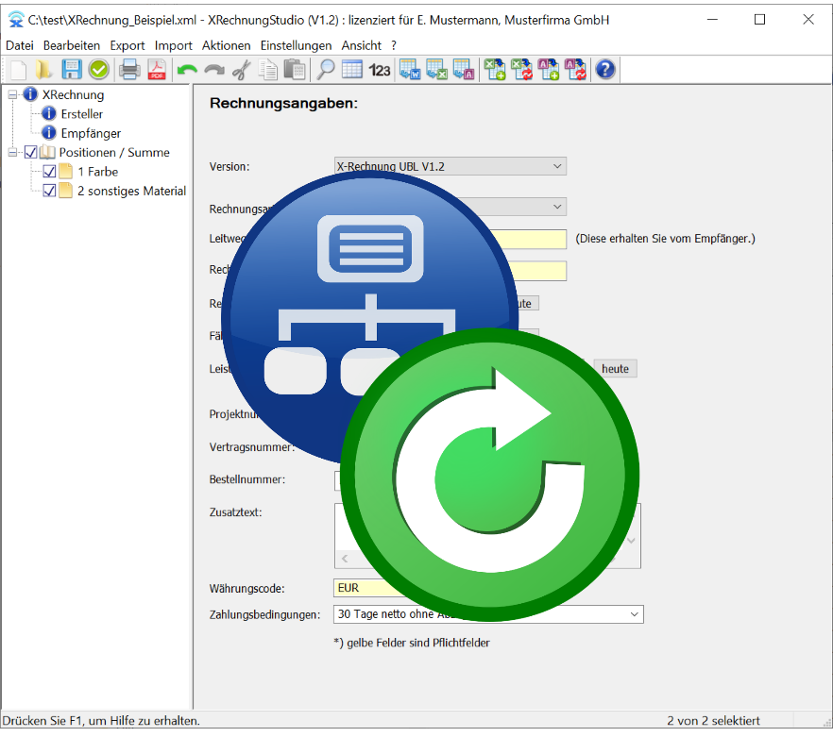Open search with the magnifying glass icon
The image size is (833, 737).
(x=325, y=70)
